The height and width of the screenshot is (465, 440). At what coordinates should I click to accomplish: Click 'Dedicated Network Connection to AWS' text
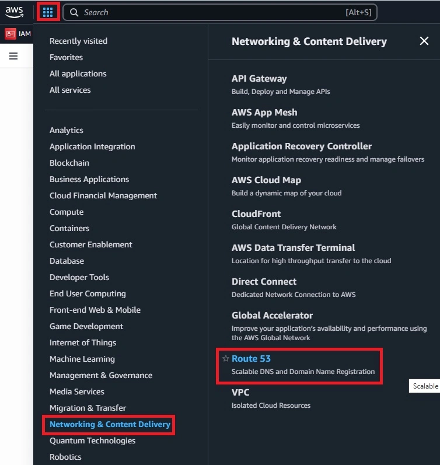click(x=294, y=295)
